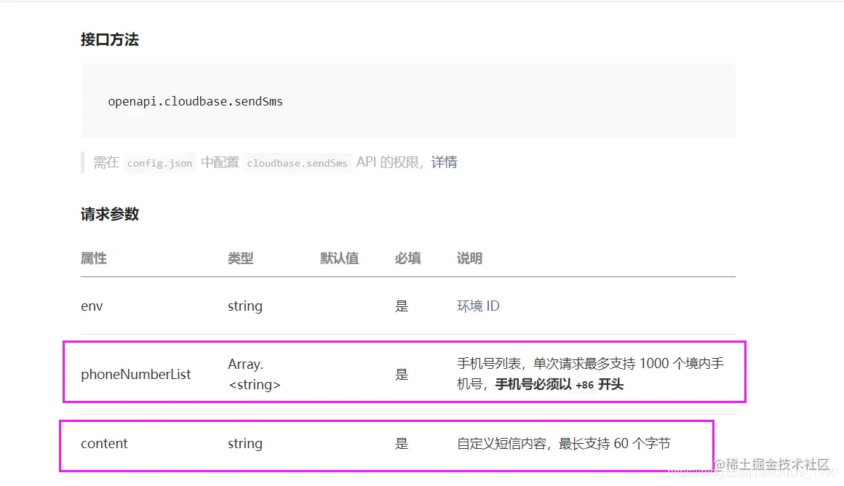Click the string type in env row
The width and height of the screenshot is (844, 486).
[x=245, y=306]
